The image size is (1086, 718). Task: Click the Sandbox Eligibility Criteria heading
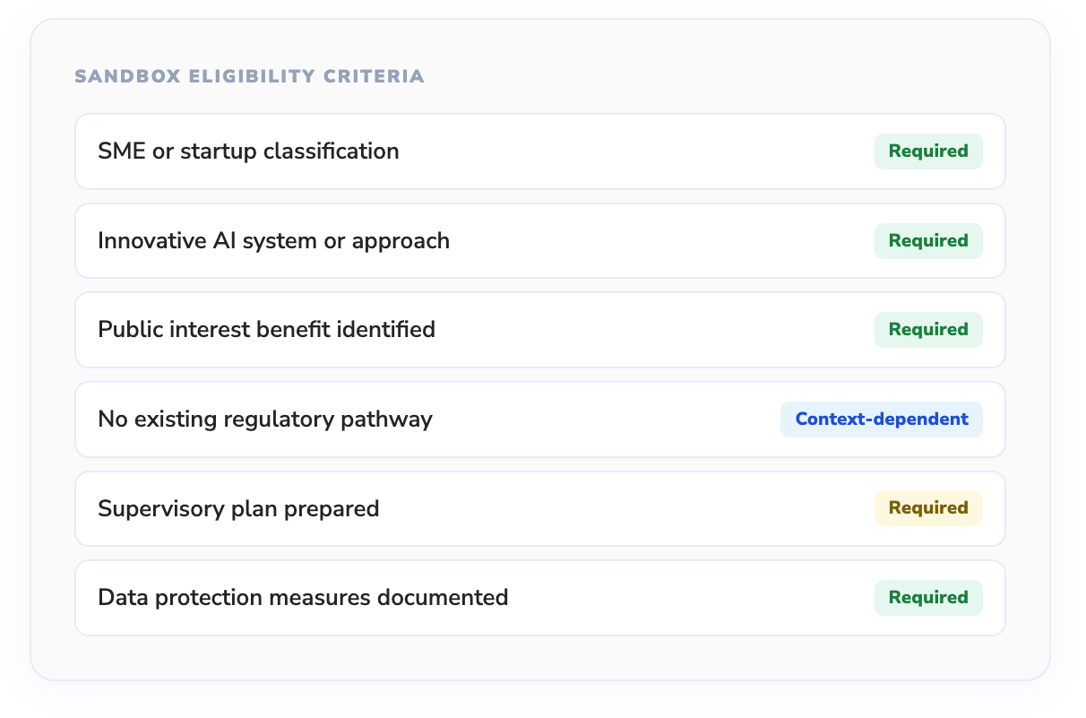[x=249, y=77]
